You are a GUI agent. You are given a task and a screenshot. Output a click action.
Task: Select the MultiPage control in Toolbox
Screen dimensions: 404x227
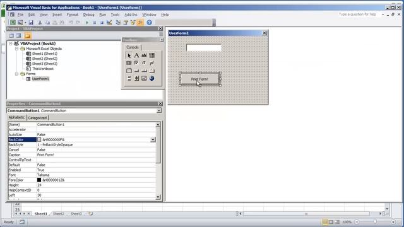[x=151, y=71]
